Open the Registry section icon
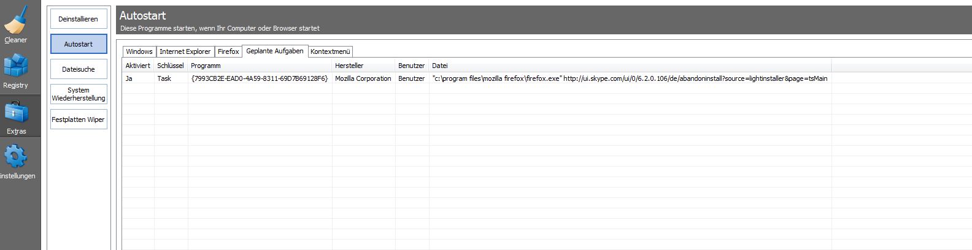 [16, 67]
